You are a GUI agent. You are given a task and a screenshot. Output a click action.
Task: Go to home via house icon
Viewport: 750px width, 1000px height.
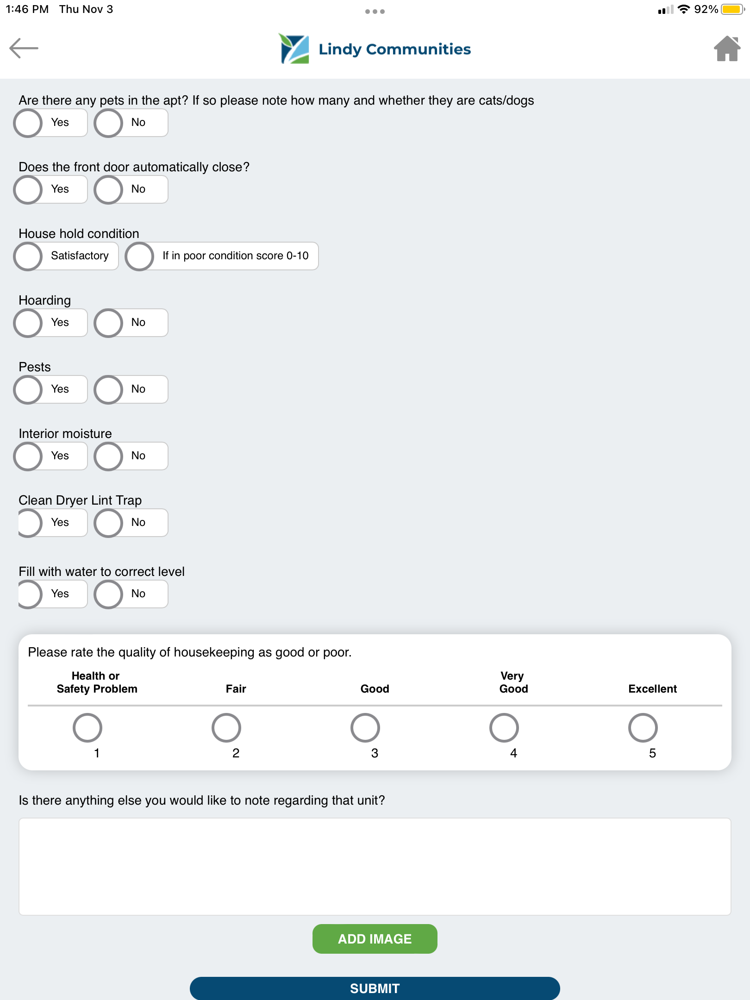tap(727, 49)
